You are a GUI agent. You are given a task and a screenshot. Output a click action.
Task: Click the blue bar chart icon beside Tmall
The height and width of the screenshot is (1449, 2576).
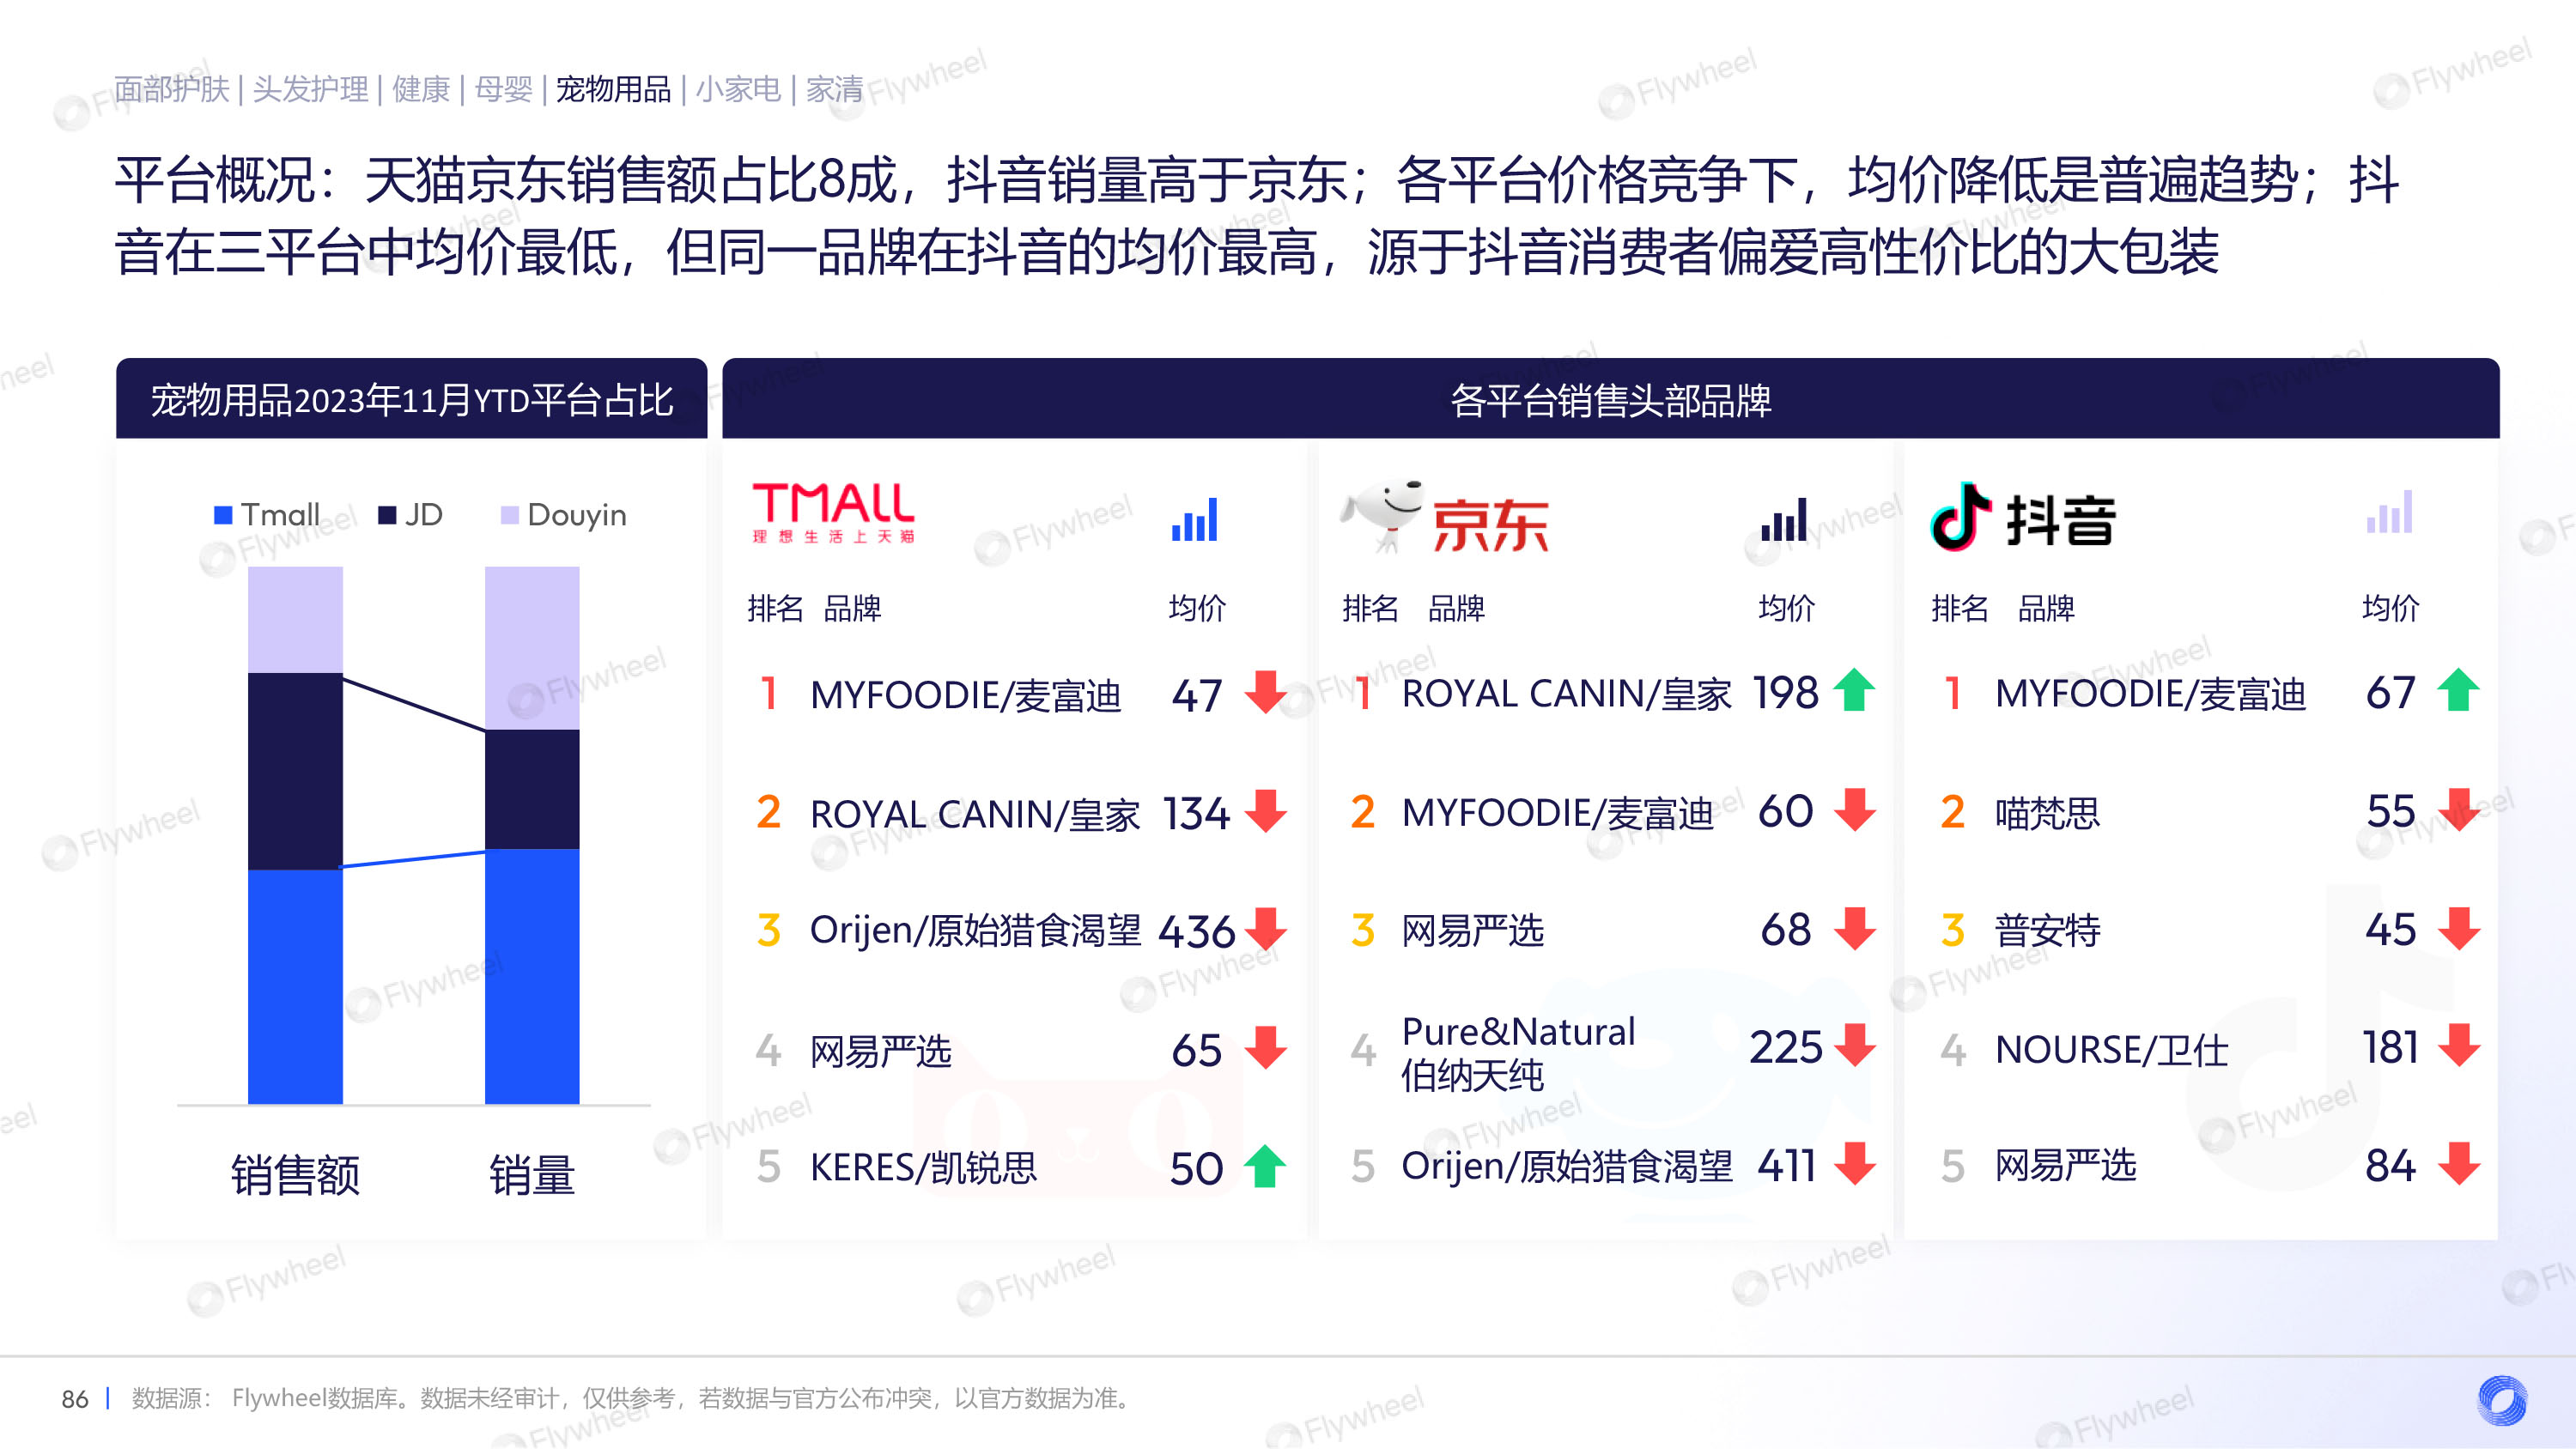1195,520
